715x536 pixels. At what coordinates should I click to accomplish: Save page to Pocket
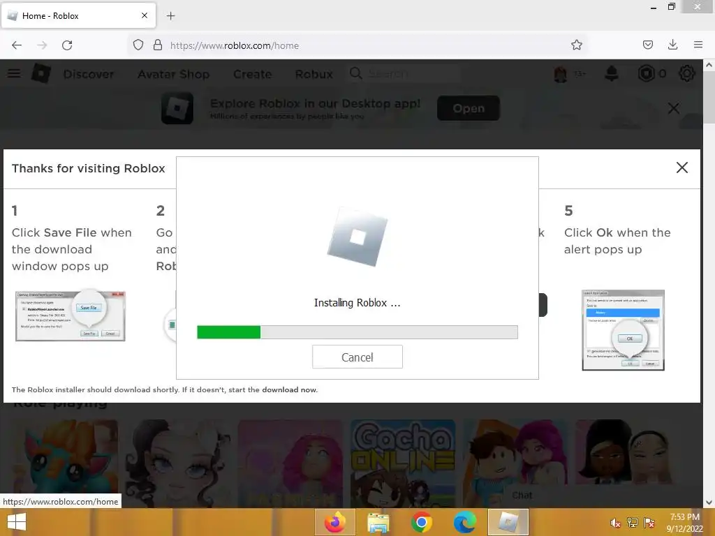(647, 45)
